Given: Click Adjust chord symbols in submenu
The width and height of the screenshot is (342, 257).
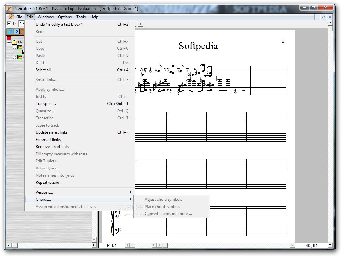Looking at the screenshot, I should click(x=172, y=199).
